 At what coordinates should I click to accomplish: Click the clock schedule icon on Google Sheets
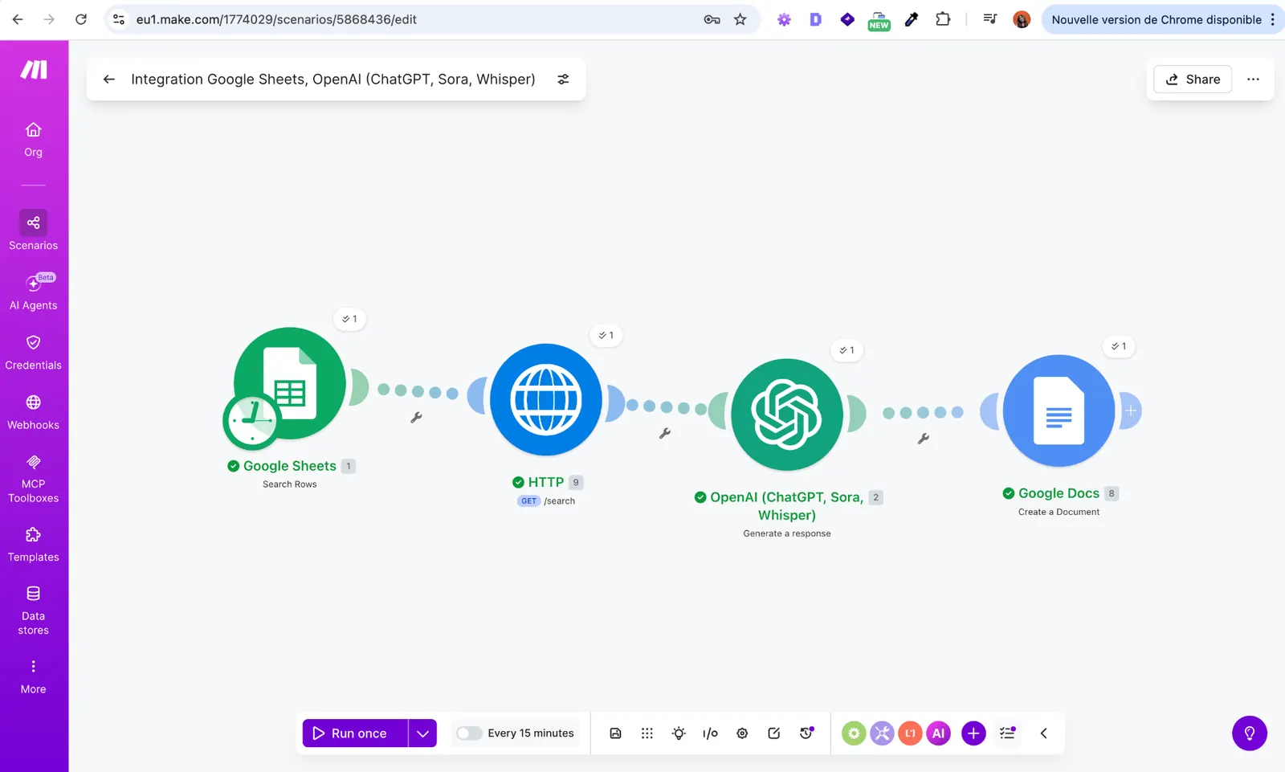tap(251, 420)
